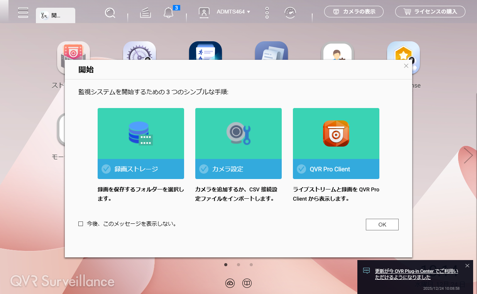
Task: Select the 録画ストレージ card image
Action: click(x=141, y=133)
